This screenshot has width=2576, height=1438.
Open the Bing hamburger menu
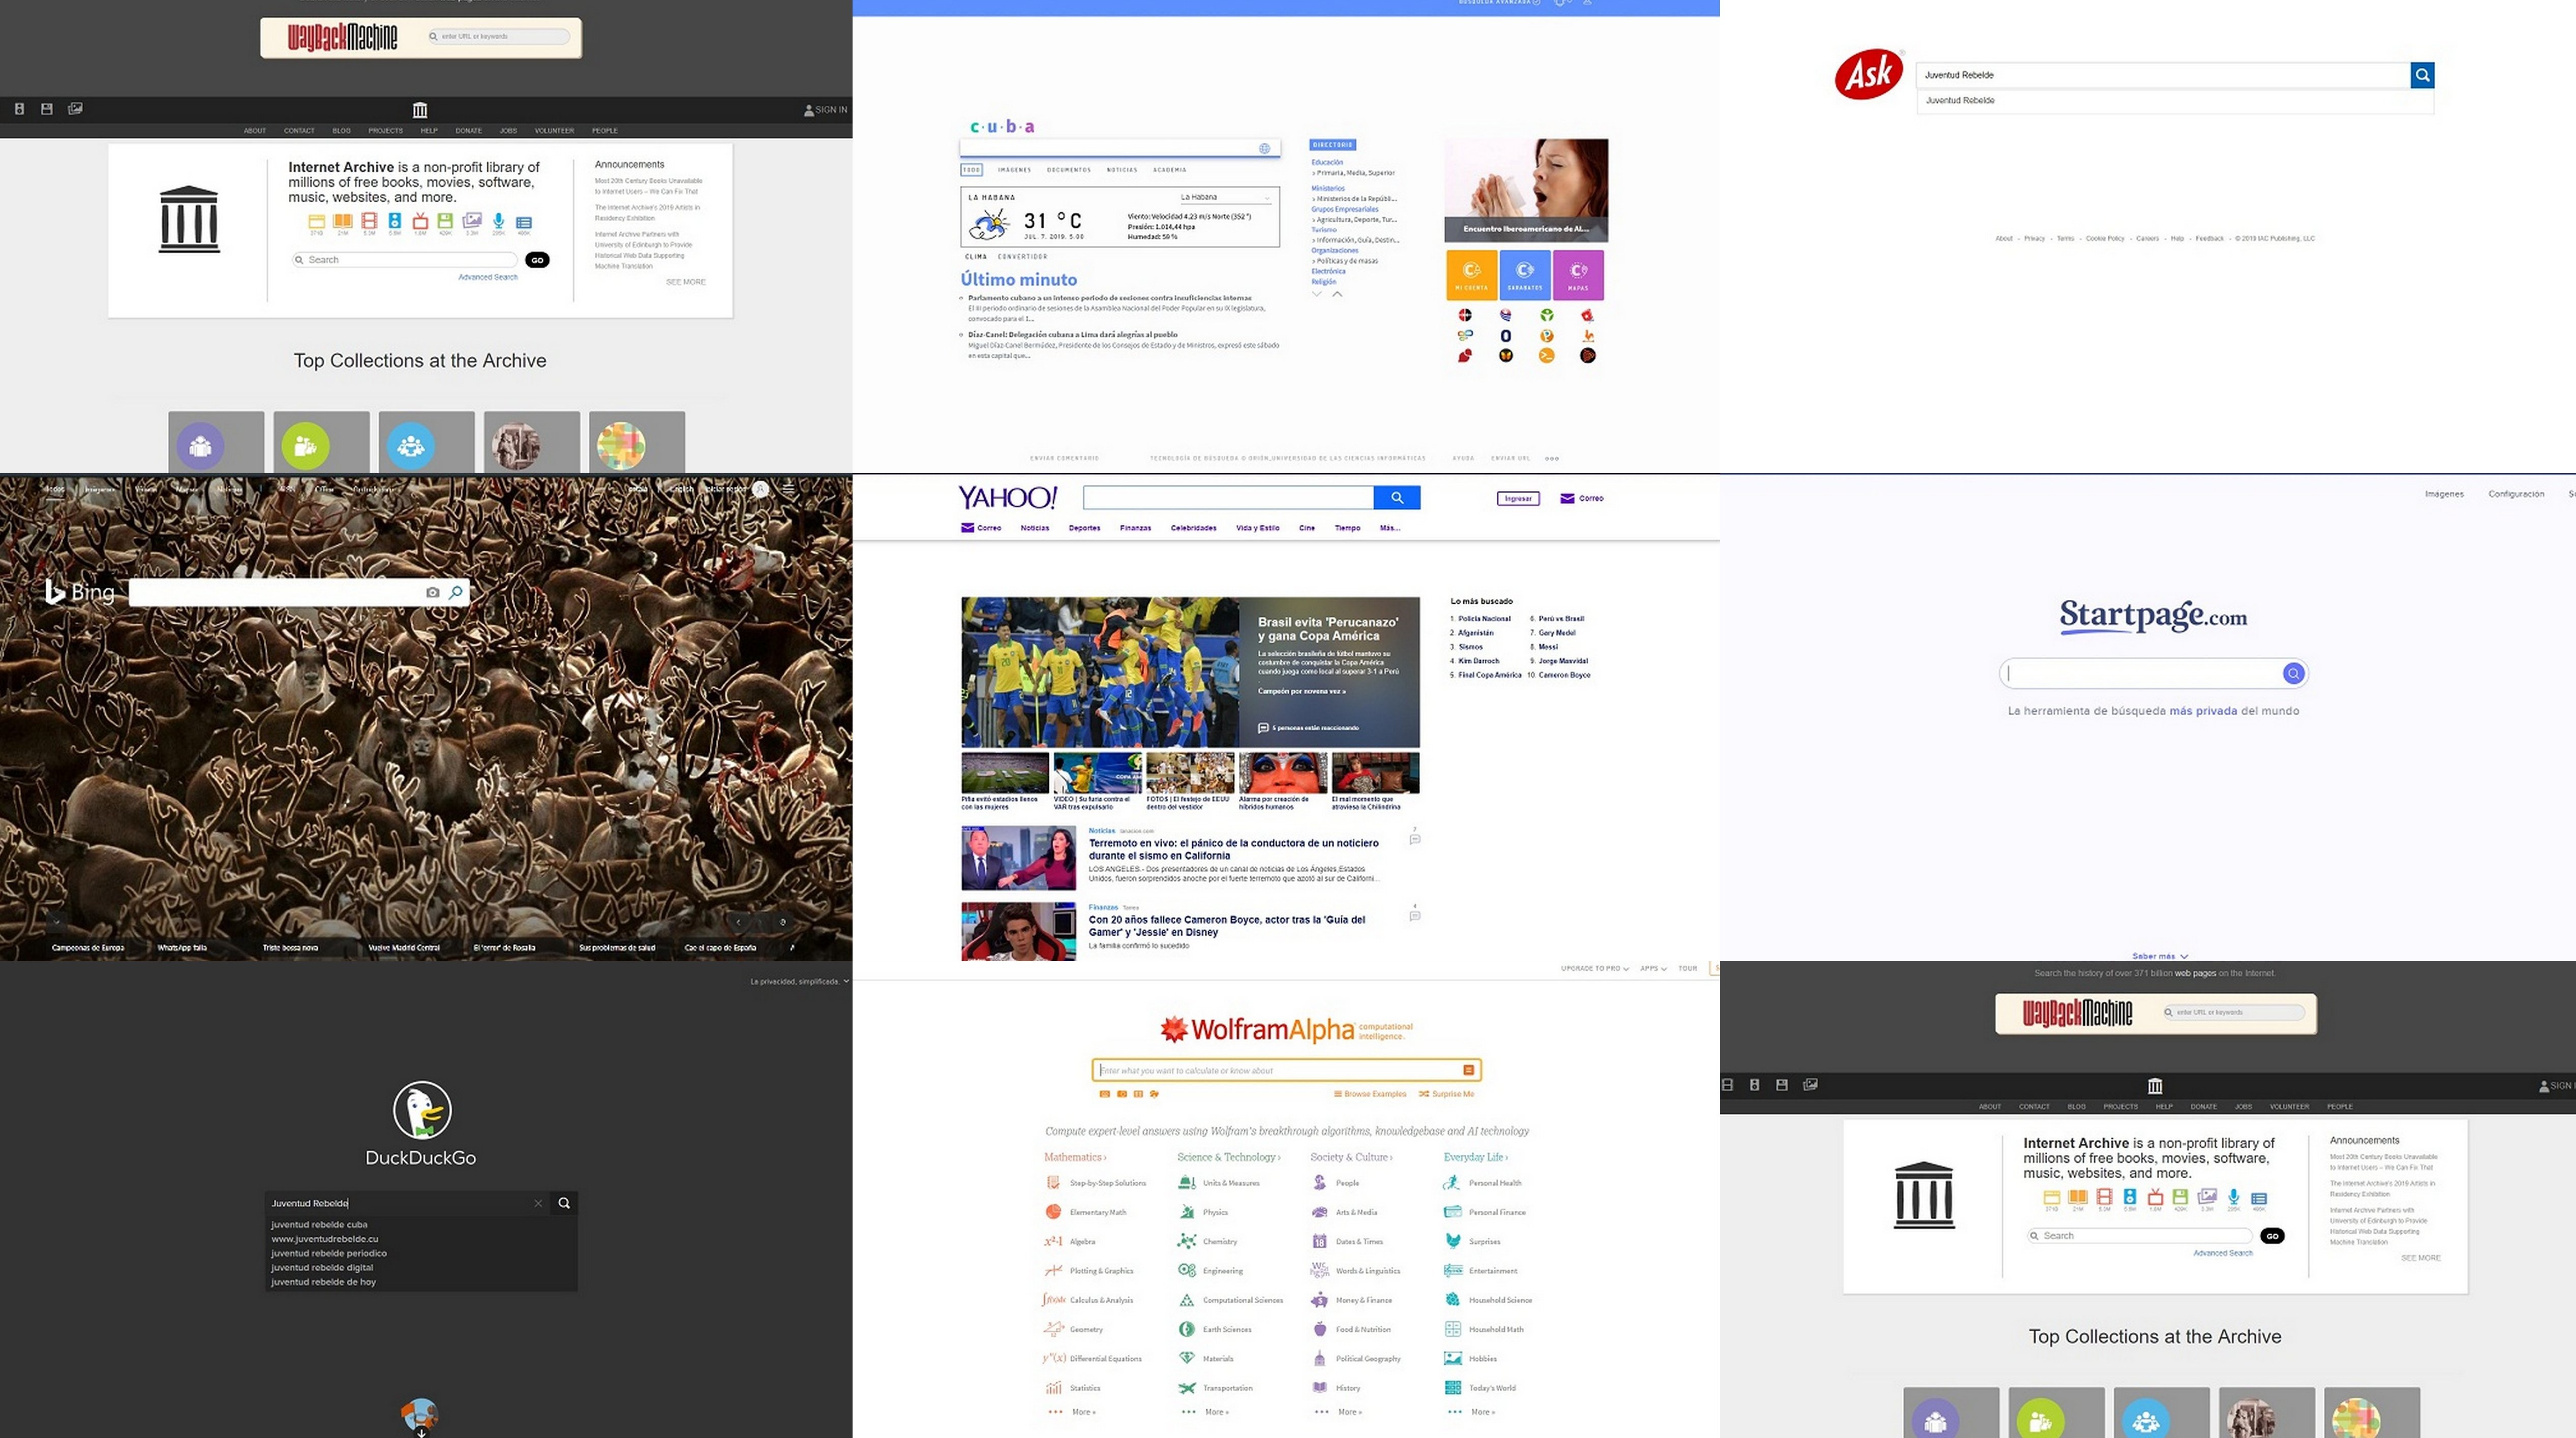[789, 489]
